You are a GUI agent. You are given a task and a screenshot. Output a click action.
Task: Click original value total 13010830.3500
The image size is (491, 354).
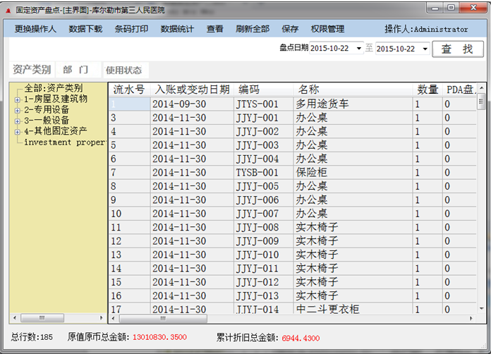(x=159, y=337)
